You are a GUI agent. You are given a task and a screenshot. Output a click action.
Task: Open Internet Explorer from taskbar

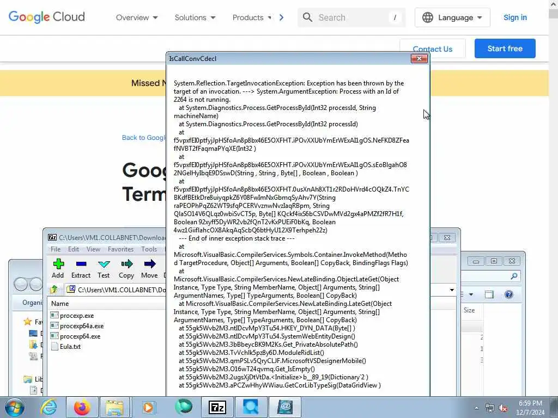[x=48, y=407]
